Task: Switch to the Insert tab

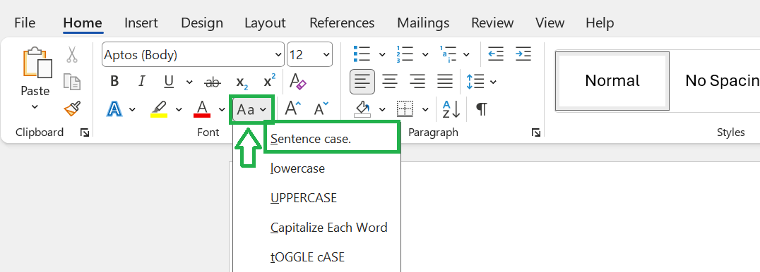Action: (x=141, y=23)
